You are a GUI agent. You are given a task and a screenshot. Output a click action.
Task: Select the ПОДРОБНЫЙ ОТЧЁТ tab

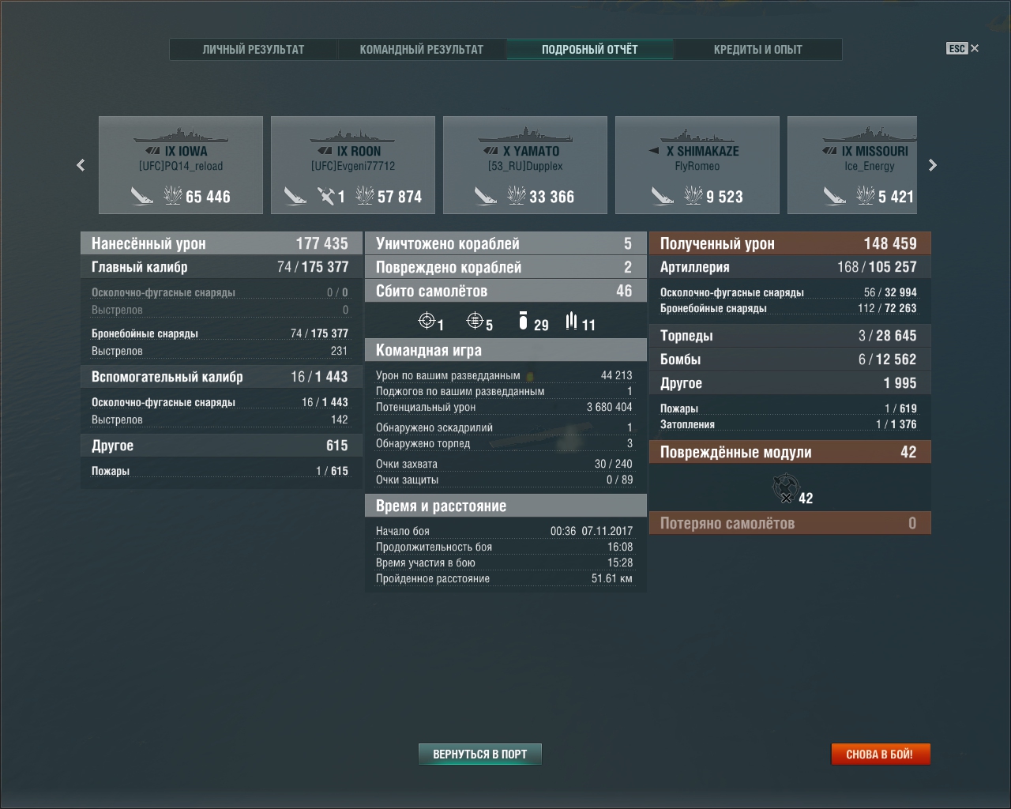pos(590,49)
